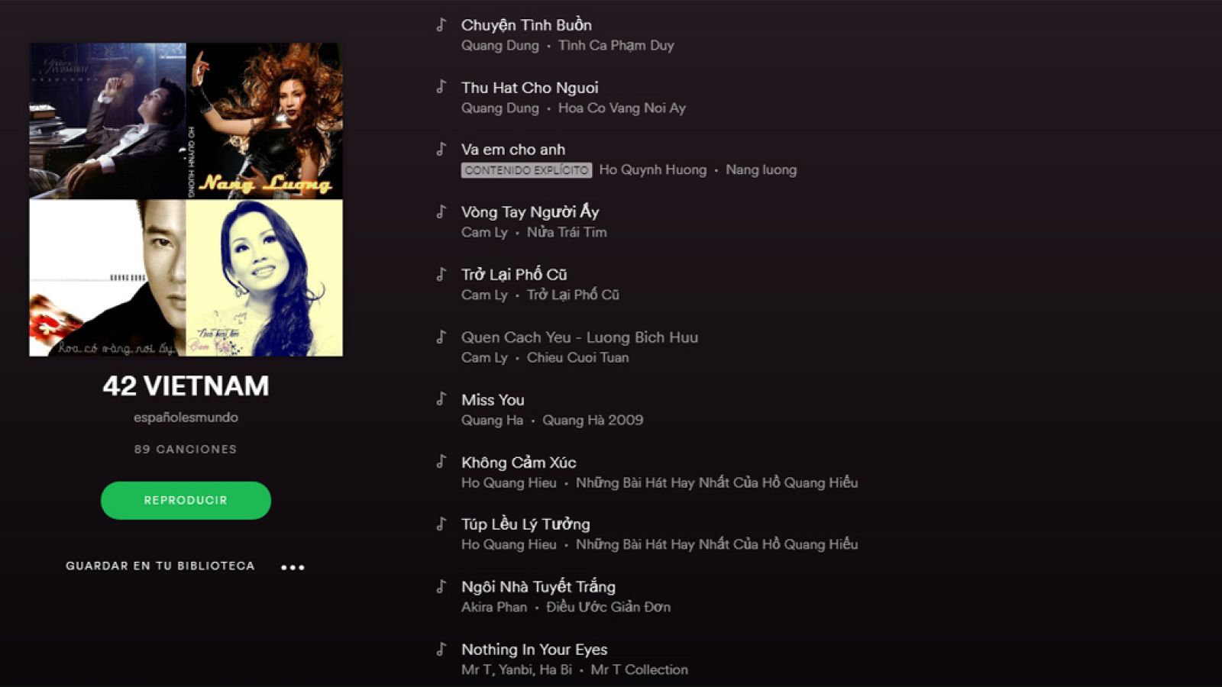
Task: Open the Ho Quynh Huong artist link
Action: 653,169
